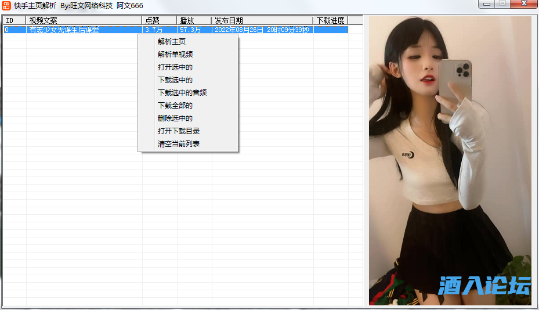Click the video cover preview image
The width and height of the screenshot is (539, 310).
[x=450, y=160]
